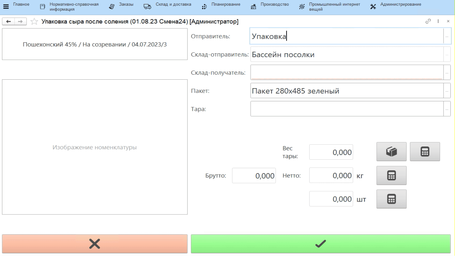Open the three-dot more actions menu
This screenshot has height=256, width=455.
pyautogui.click(x=438, y=22)
